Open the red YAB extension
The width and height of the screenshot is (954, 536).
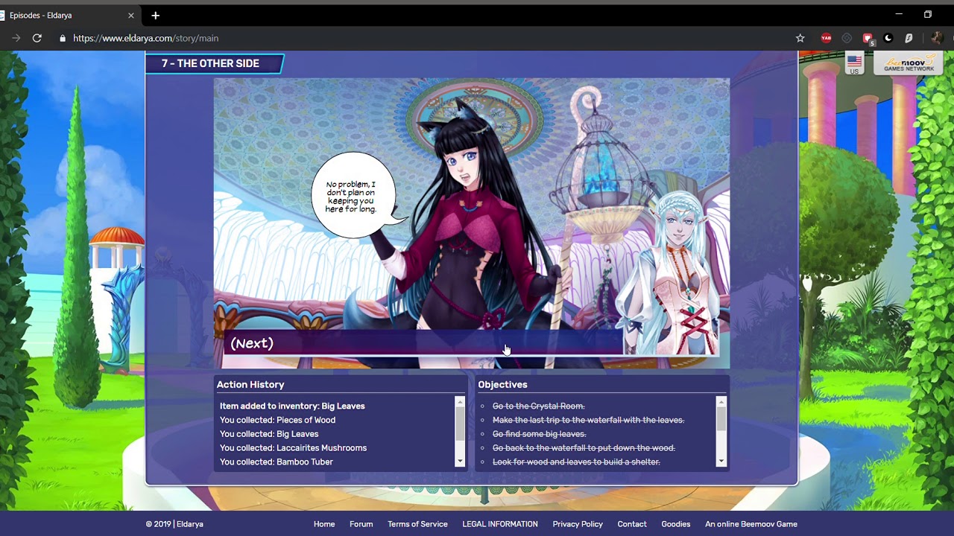pyautogui.click(x=826, y=38)
